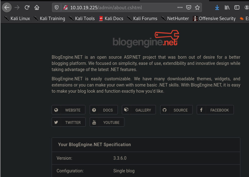Open Kali Linux bookmark
Image resolution: width=249 pixels, height=177 pixels.
17,19
